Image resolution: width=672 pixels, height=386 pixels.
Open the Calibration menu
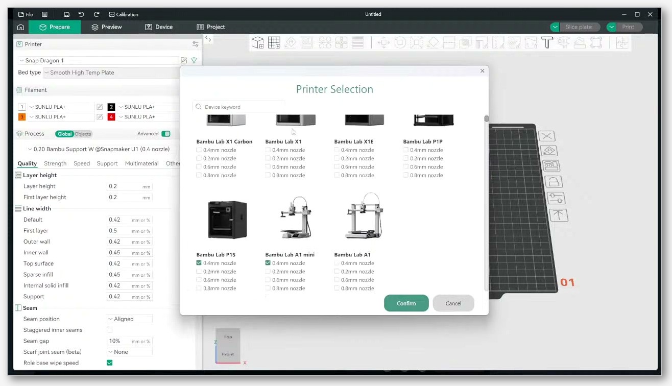(x=124, y=14)
